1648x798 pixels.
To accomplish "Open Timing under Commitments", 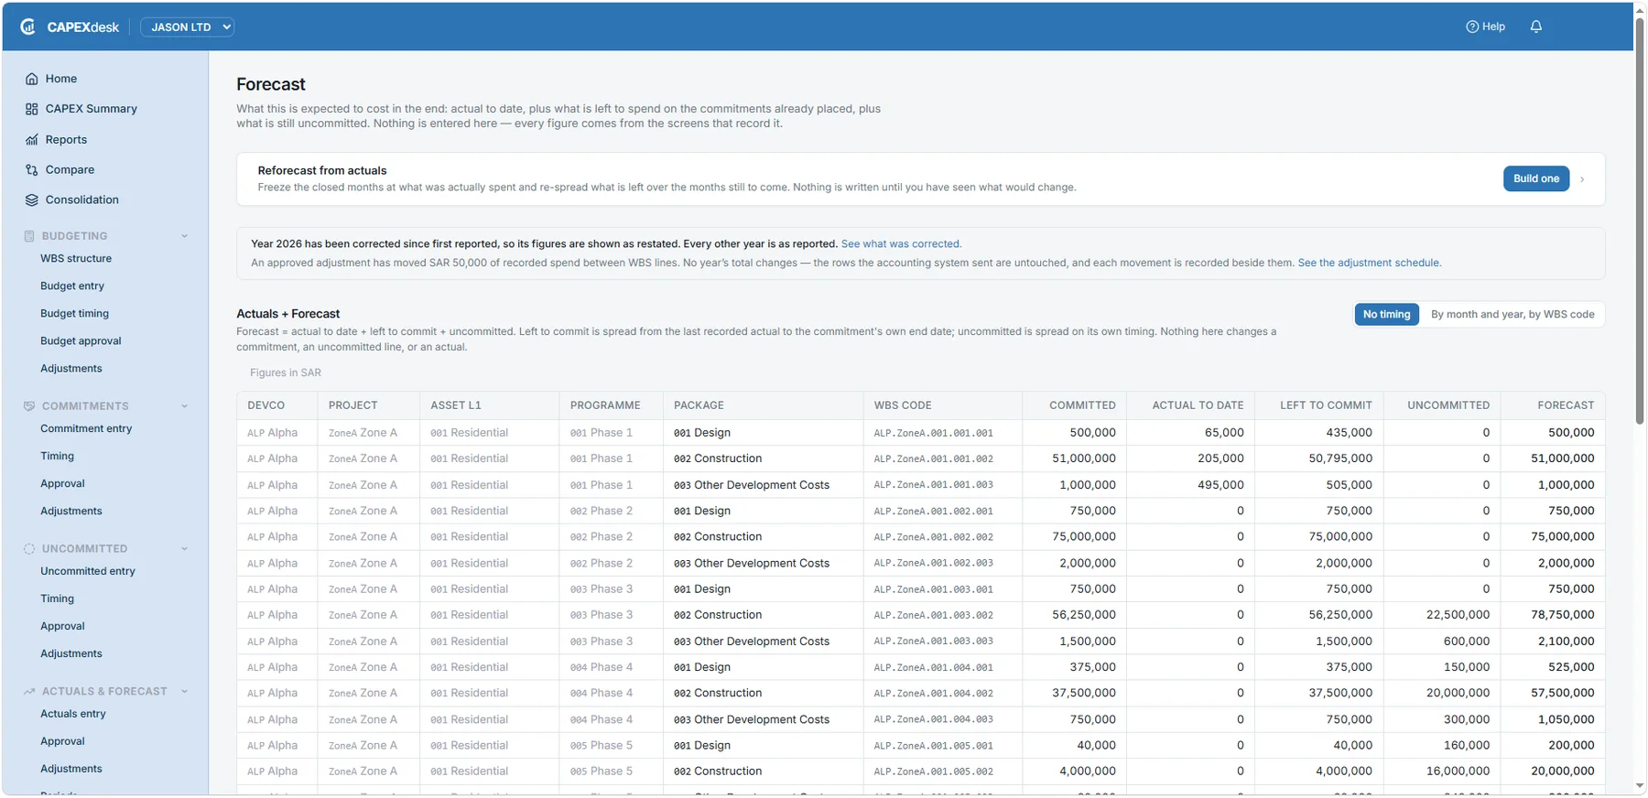I will (x=57, y=457).
